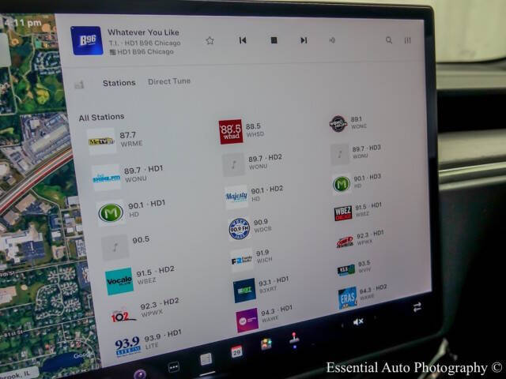The height and width of the screenshot is (379, 506).
Task: Open audio equalizer settings icon
Action: [x=408, y=40]
